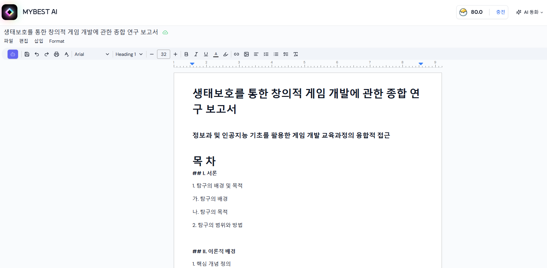Screen dimensions: 547x268
Task: Open the text color picker
Action: point(216,54)
